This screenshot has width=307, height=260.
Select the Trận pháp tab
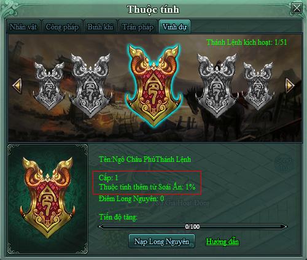pos(138,27)
